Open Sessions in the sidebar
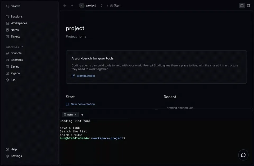This screenshot has width=254, height=166. click(30, 16)
